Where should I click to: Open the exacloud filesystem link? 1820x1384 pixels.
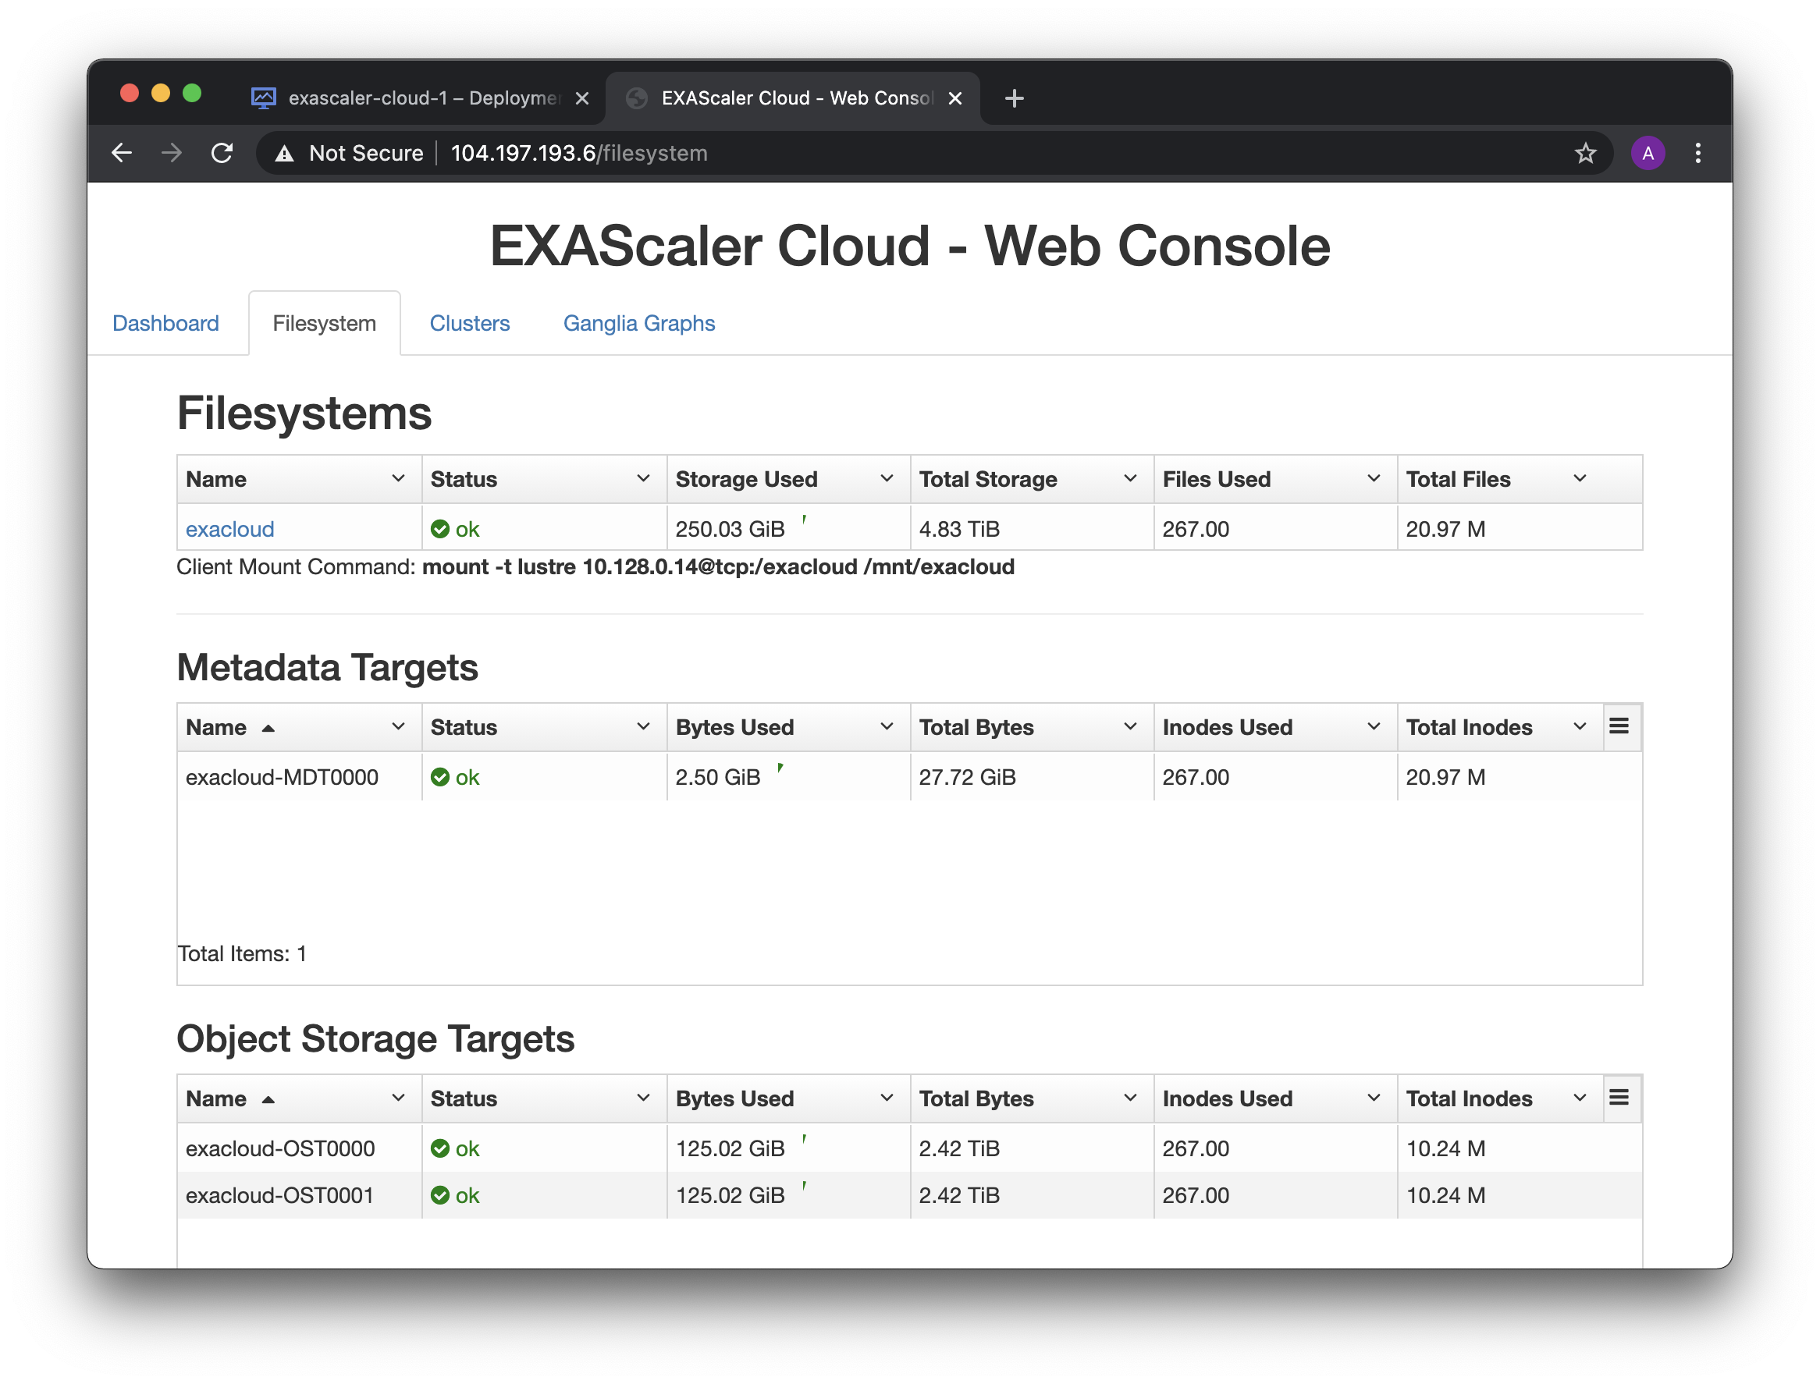[230, 529]
